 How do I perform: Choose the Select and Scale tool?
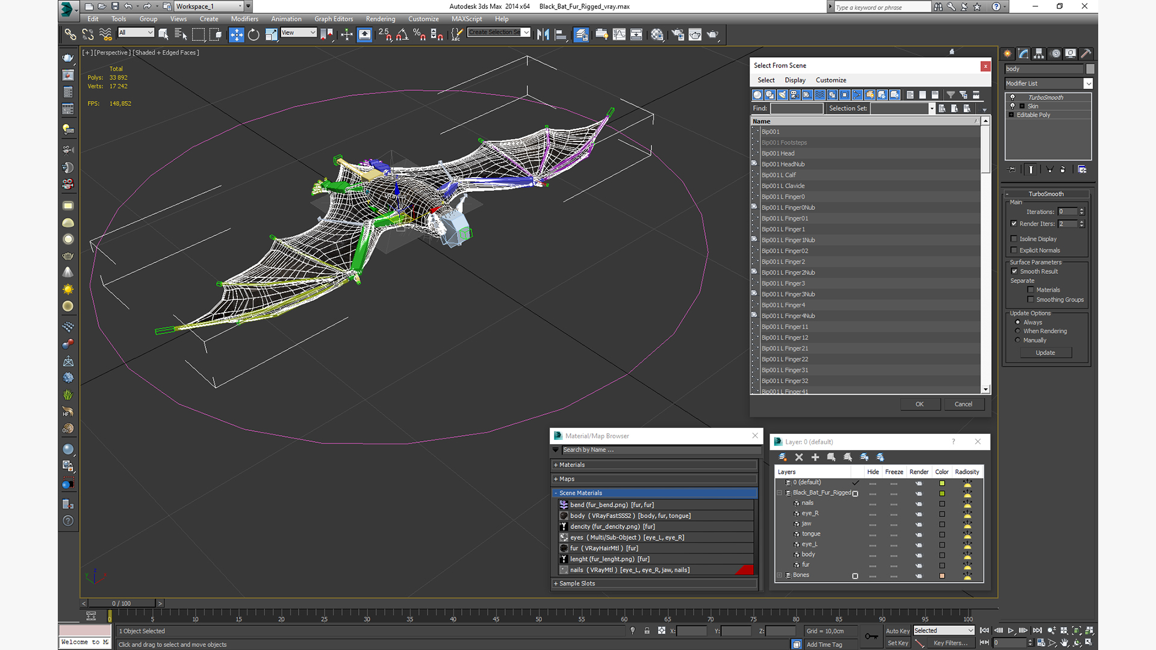(271, 34)
